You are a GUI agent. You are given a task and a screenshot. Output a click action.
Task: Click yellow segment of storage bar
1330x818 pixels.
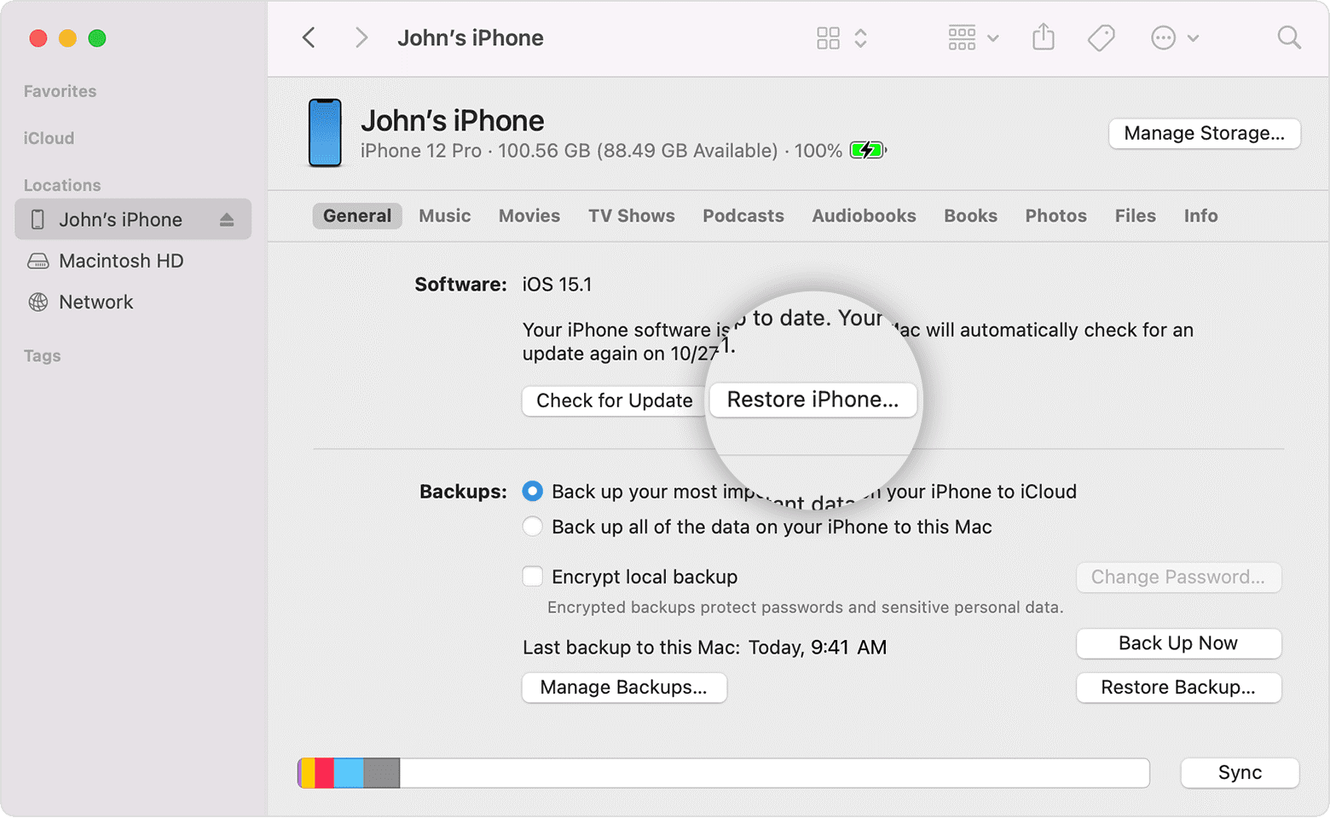click(x=307, y=773)
